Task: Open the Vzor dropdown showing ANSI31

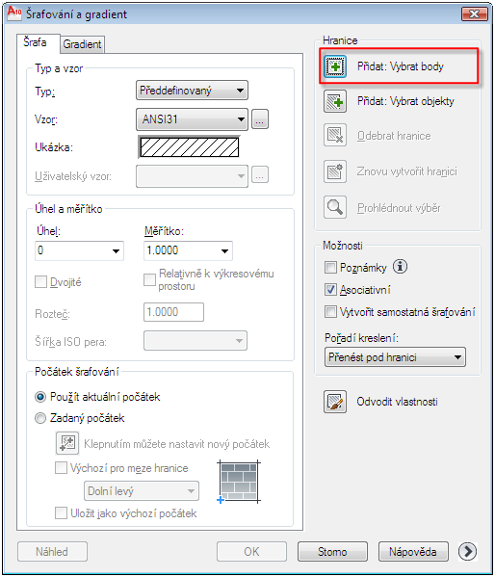Action: coord(192,119)
